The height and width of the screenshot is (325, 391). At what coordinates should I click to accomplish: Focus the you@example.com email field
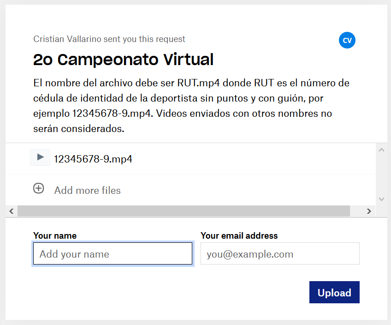pyautogui.click(x=280, y=254)
